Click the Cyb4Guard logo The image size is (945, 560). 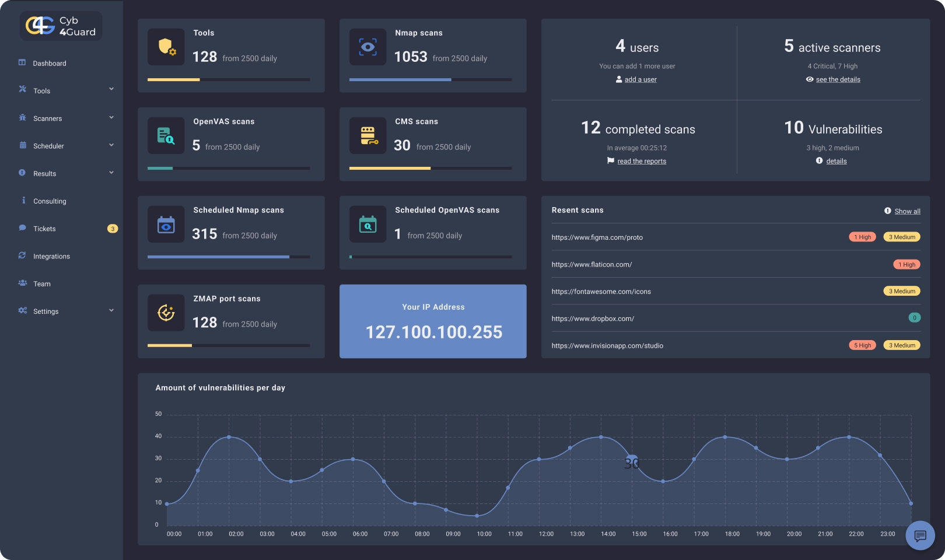pyautogui.click(x=61, y=26)
